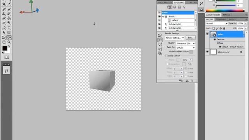The image size is (249, 140).
Task: Lock layer position icon
Action: tap(221, 28)
